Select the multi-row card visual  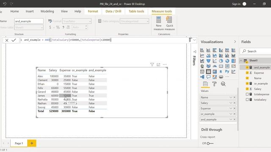[x=227, y=66]
